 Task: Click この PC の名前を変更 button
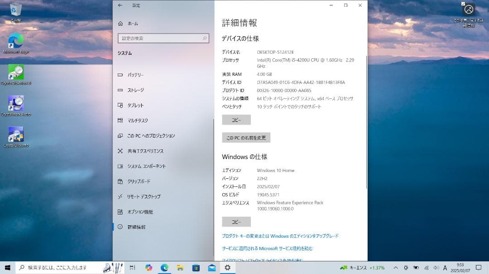tap(246, 137)
